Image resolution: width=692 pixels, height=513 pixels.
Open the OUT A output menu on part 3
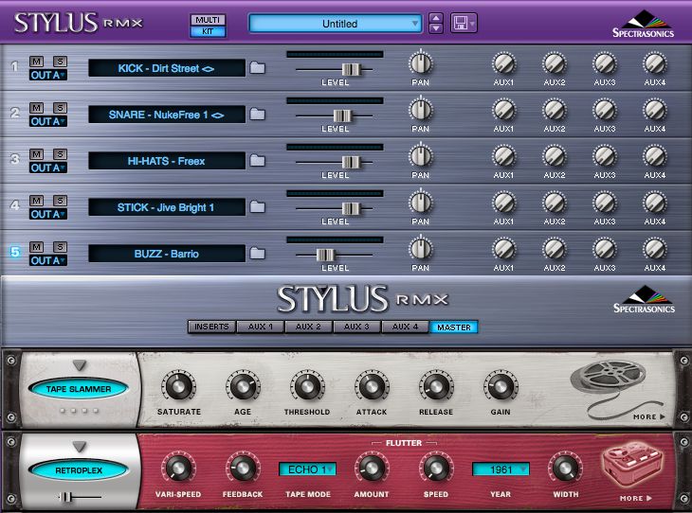(48, 168)
